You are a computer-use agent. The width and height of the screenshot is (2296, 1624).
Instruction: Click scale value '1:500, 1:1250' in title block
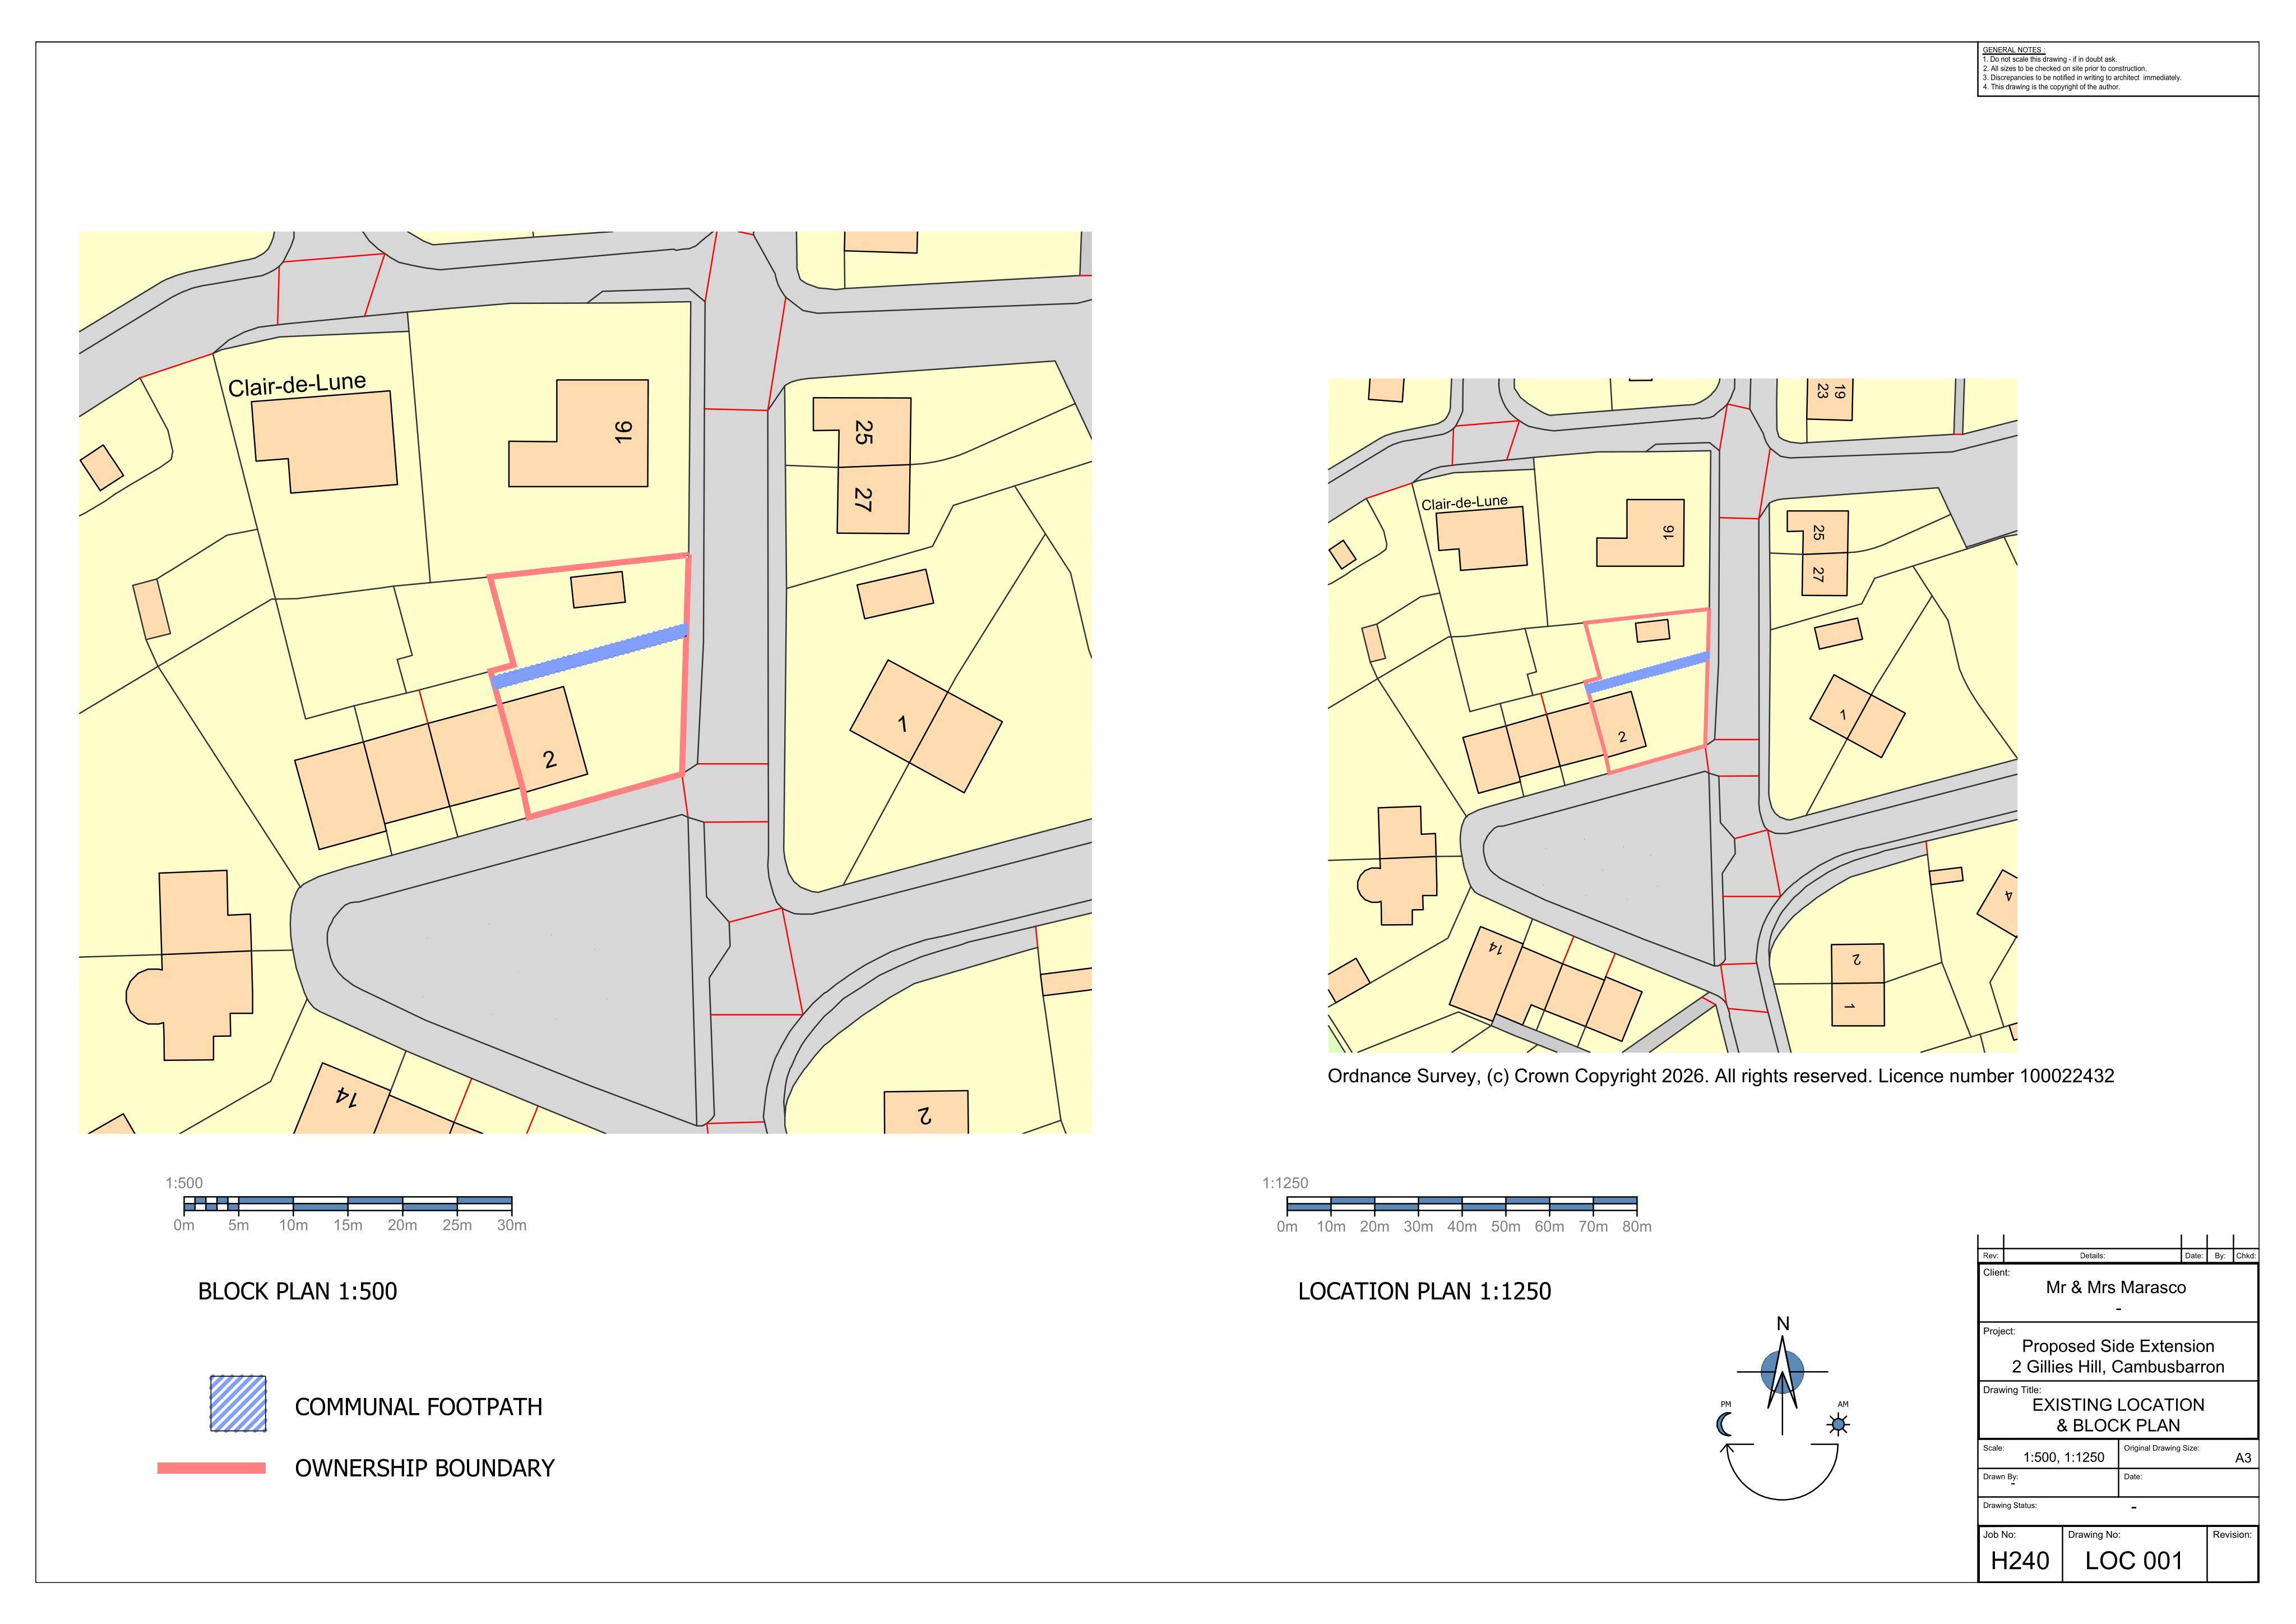(x=2063, y=1458)
